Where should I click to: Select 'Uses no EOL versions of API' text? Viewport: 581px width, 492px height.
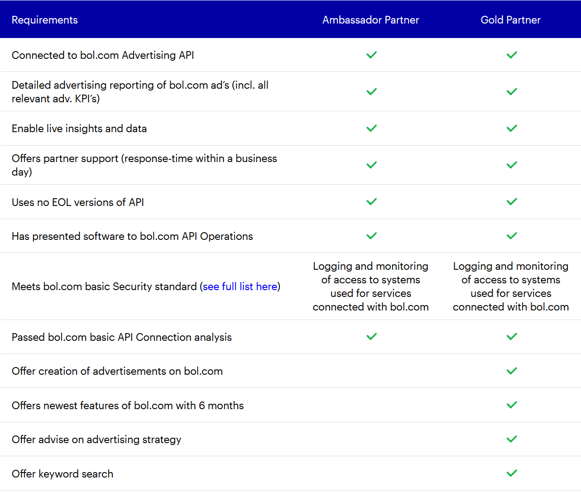click(78, 202)
